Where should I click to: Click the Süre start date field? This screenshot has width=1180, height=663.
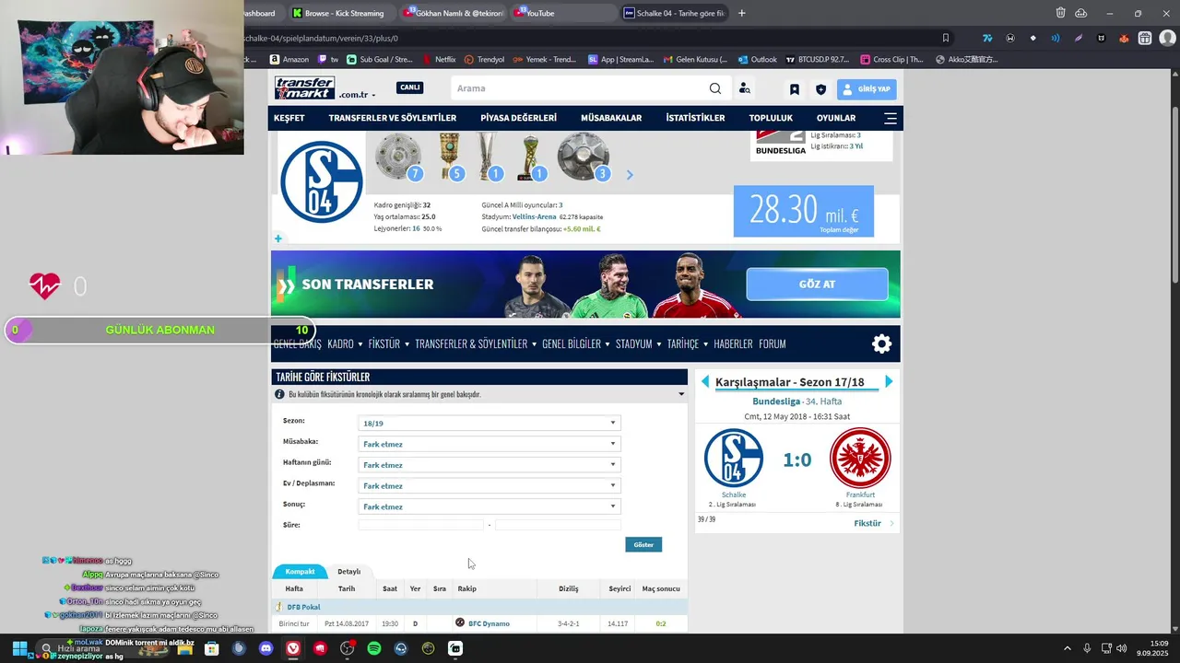coord(421,525)
